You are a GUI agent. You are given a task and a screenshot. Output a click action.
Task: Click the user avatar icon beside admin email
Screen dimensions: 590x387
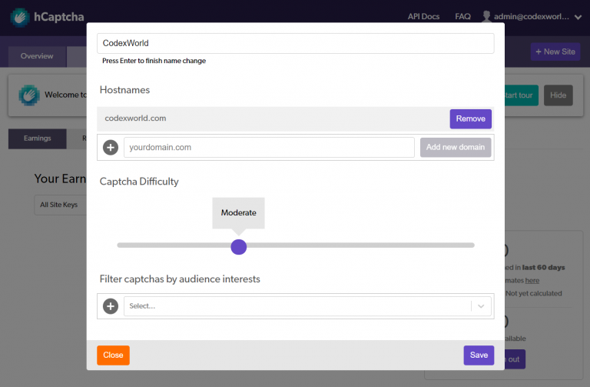point(486,17)
